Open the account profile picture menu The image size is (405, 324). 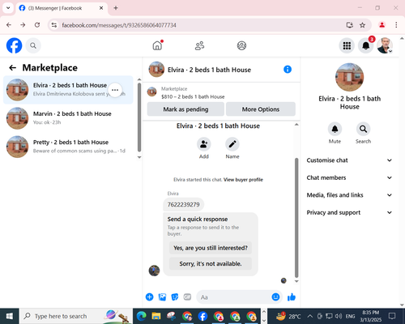[x=385, y=45]
